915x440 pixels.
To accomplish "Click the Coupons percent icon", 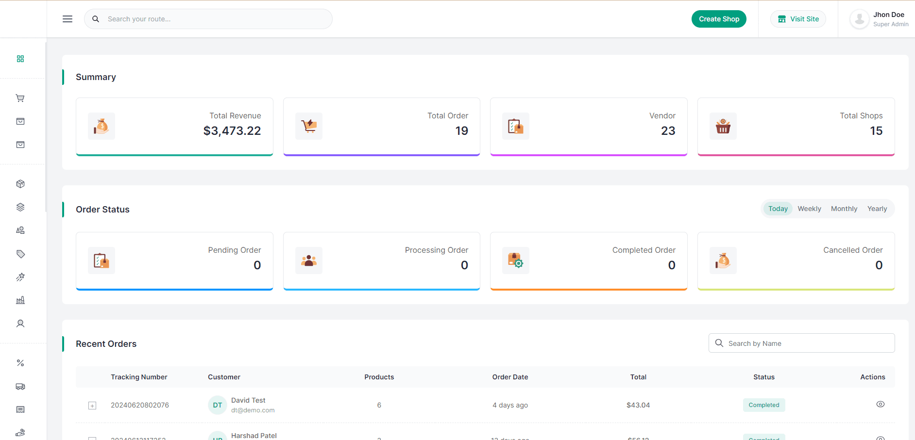I will point(20,363).
